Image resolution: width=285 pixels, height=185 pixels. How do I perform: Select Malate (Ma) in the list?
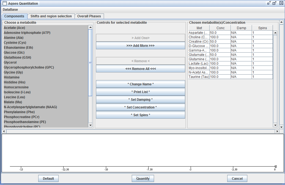[x=46, y=102]
